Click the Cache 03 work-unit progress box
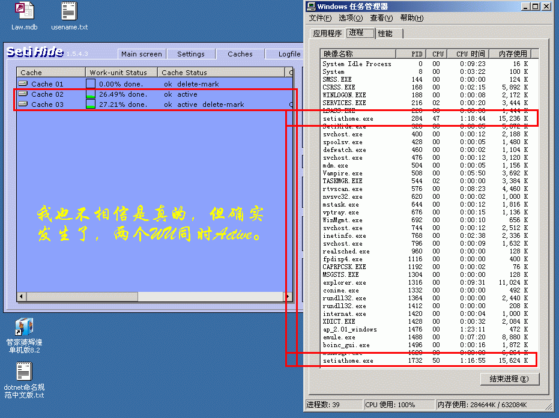Viewport: 559px width, 418px height. pyautogui.click(x=91, y=104)
